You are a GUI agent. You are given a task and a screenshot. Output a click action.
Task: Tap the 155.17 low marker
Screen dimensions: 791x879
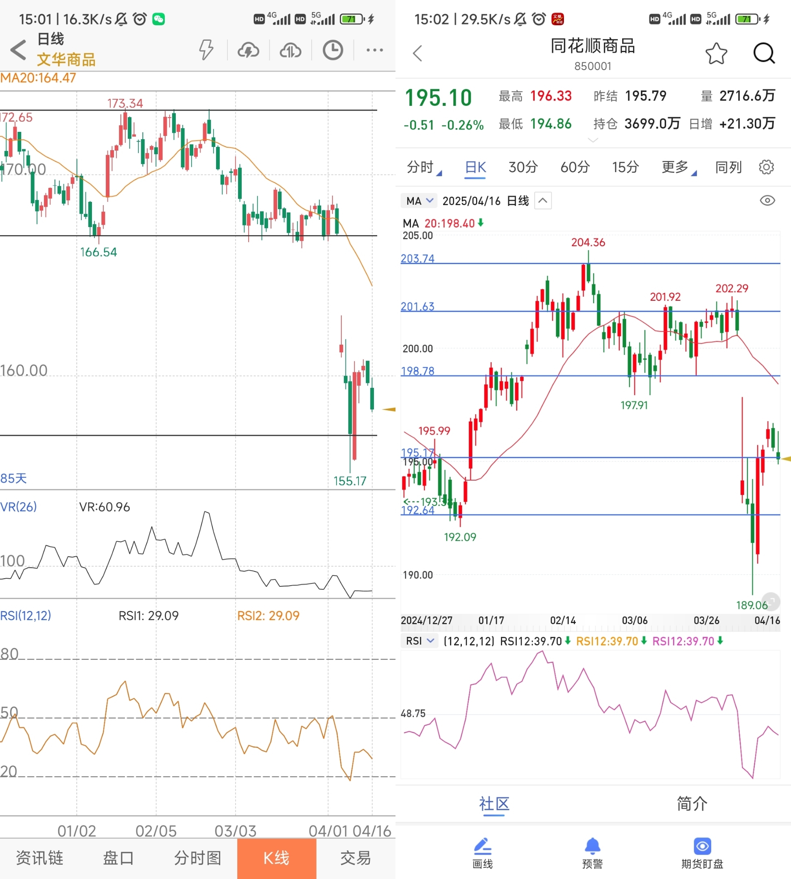tap(350, 481)
